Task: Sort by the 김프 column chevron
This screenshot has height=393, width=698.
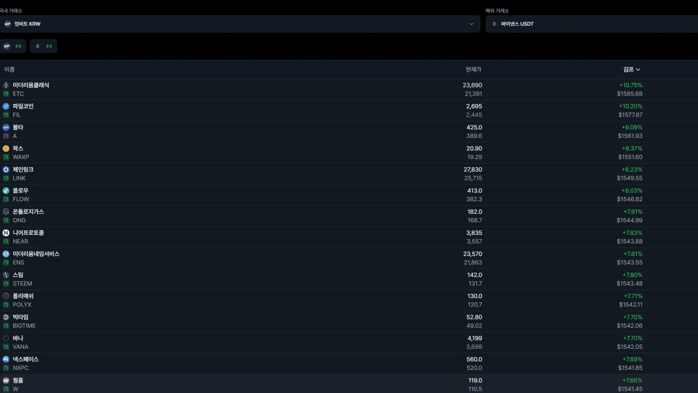Action: coord(638,70)
